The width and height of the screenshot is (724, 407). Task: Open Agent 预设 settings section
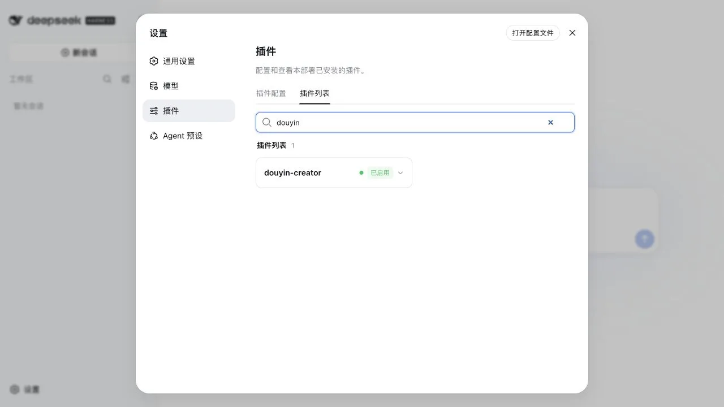188,136
